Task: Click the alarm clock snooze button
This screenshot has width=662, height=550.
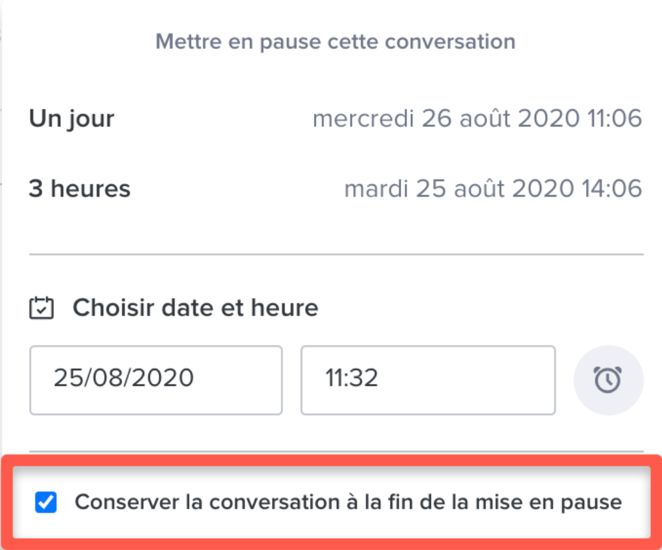Action: pos(608,380)
